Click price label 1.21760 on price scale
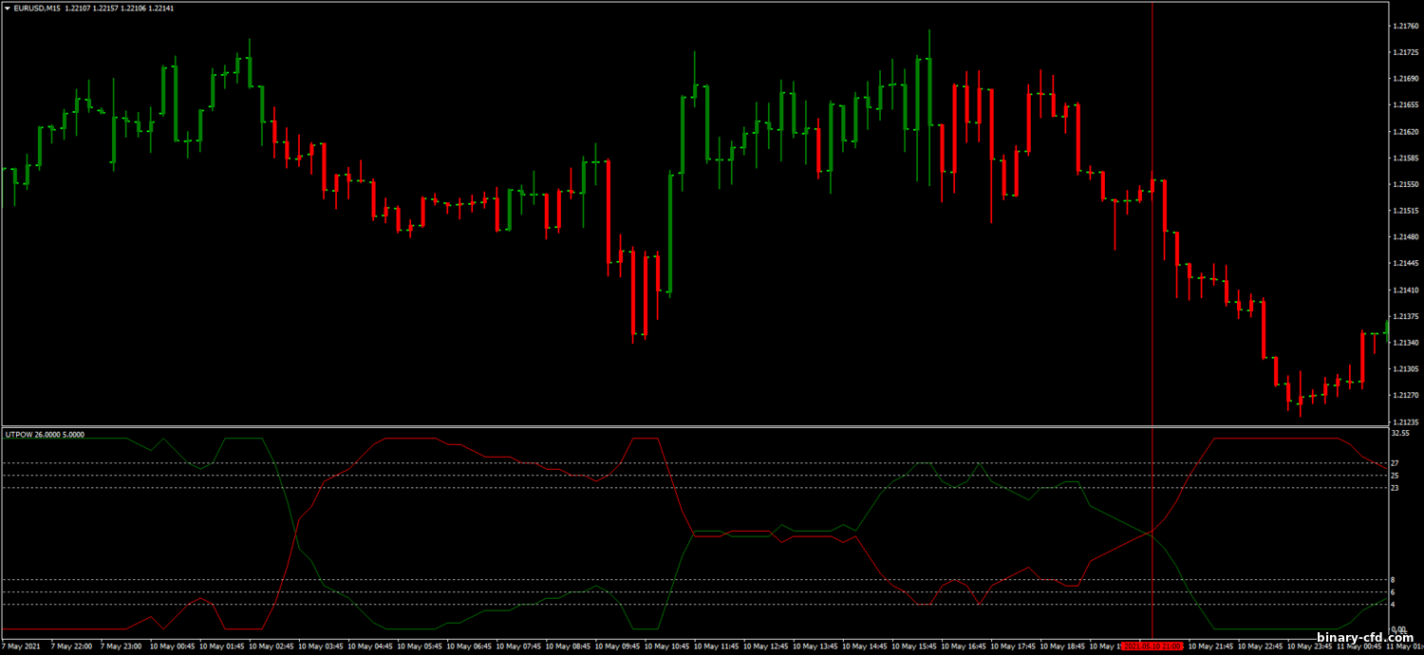The height and width of the screenshot is (655, 1424). (x=1405, y=27)
